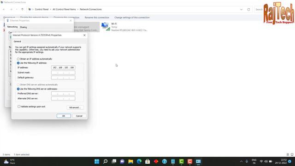Click the battery tray icon

click(271, 161)
